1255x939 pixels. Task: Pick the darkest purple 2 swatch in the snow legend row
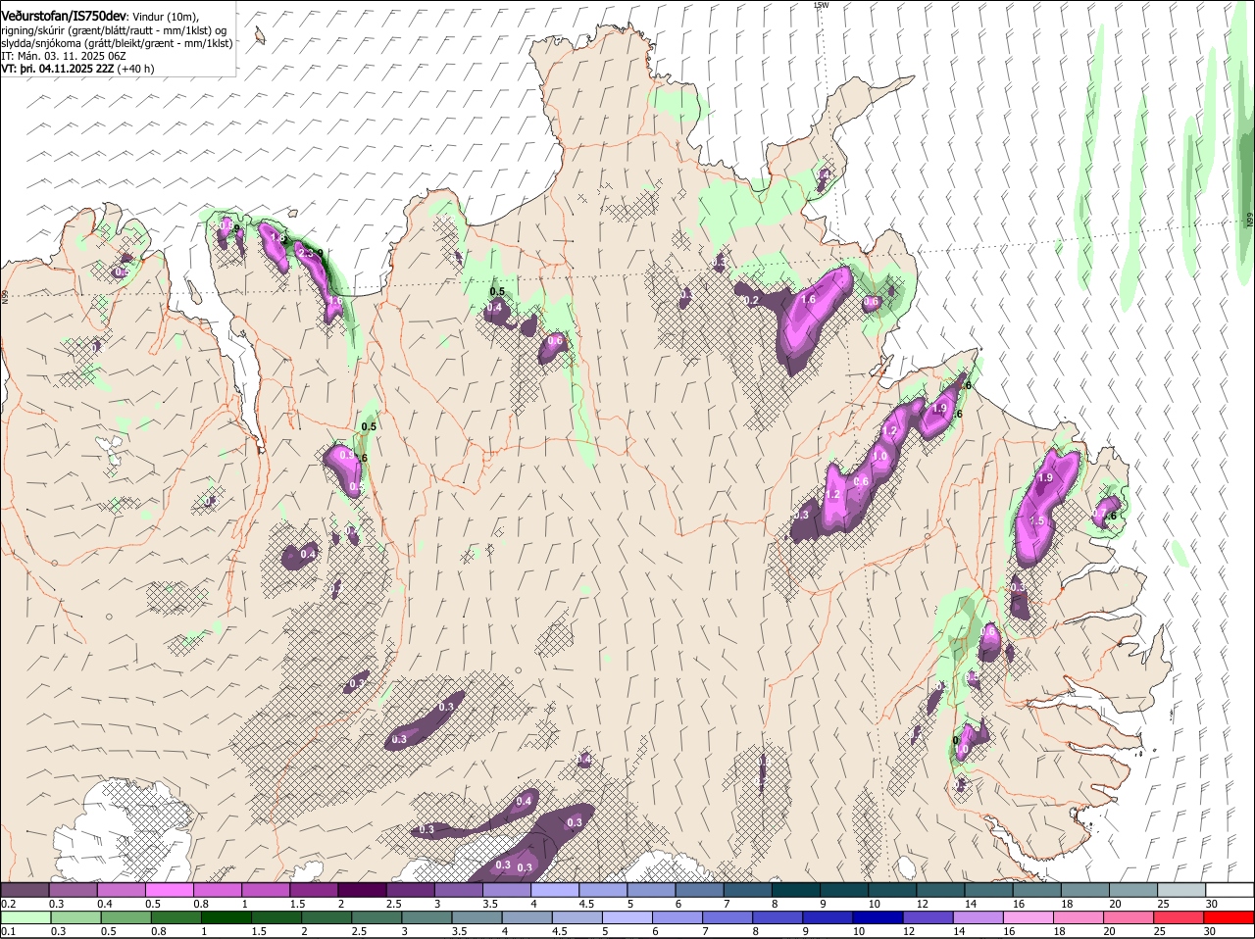point(362,889)
